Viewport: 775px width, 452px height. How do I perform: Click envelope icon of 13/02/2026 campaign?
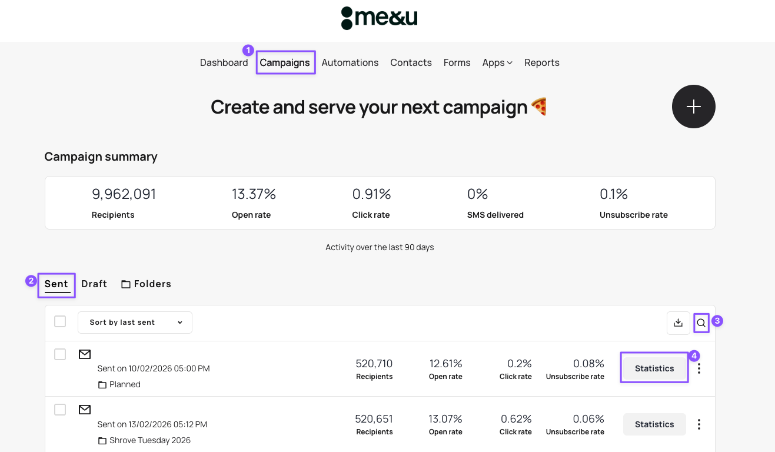tap(85, 410)
